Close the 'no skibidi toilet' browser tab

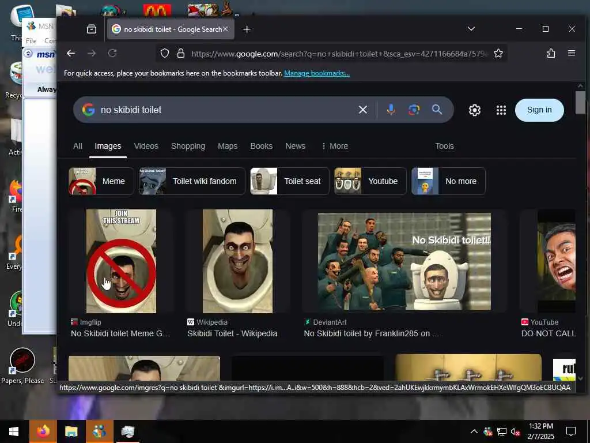(225, 29)
